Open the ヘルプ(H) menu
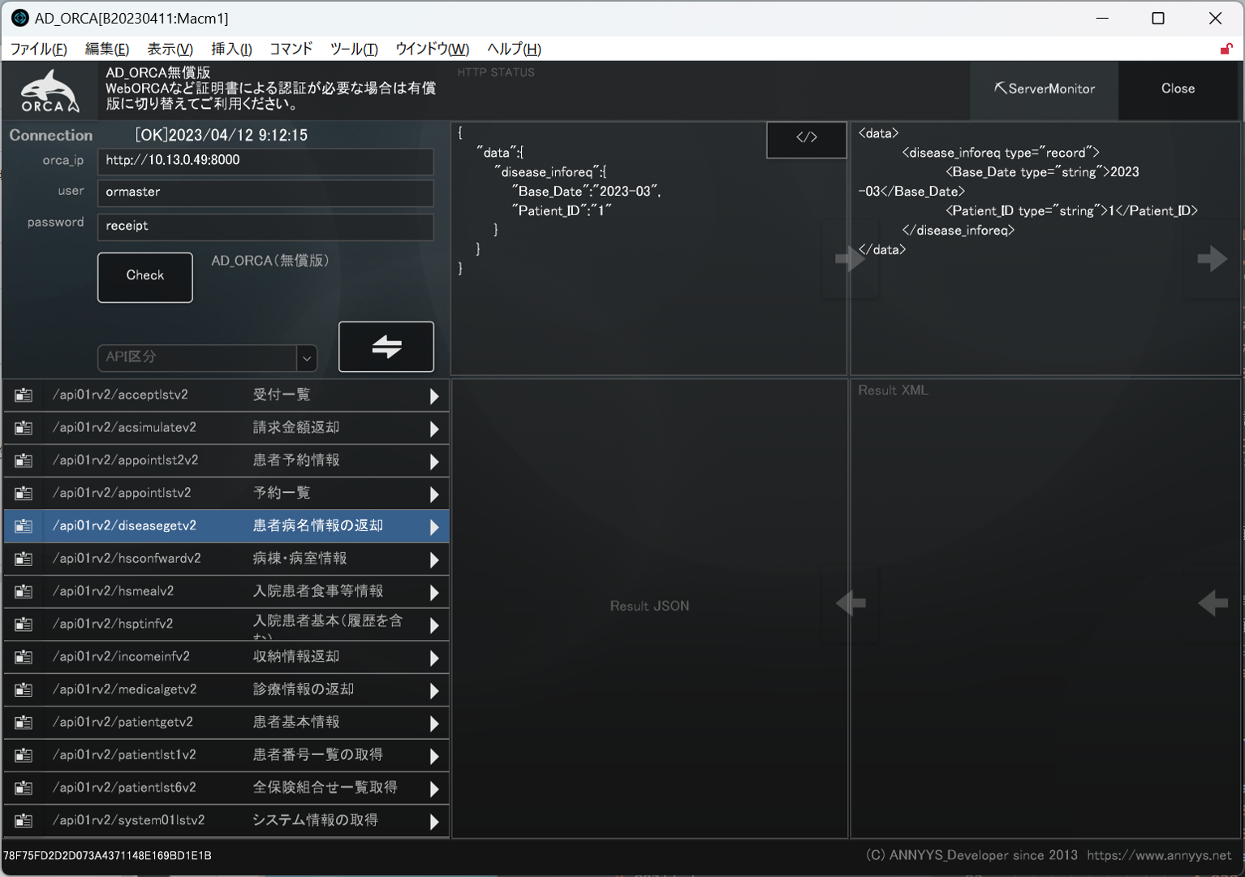 click(514, 49)
